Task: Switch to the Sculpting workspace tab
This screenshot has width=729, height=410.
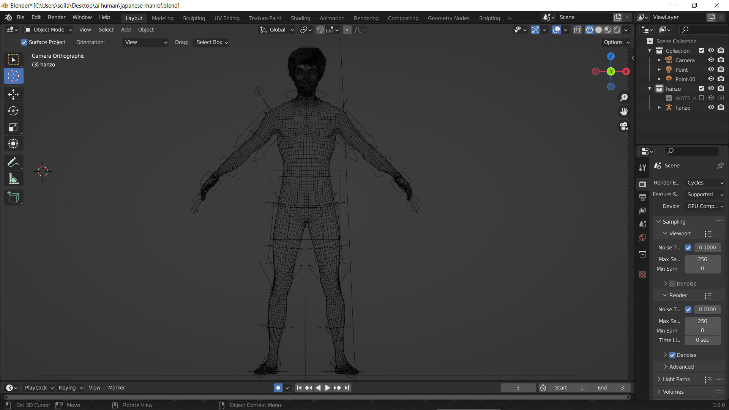Action: point(194,18)
